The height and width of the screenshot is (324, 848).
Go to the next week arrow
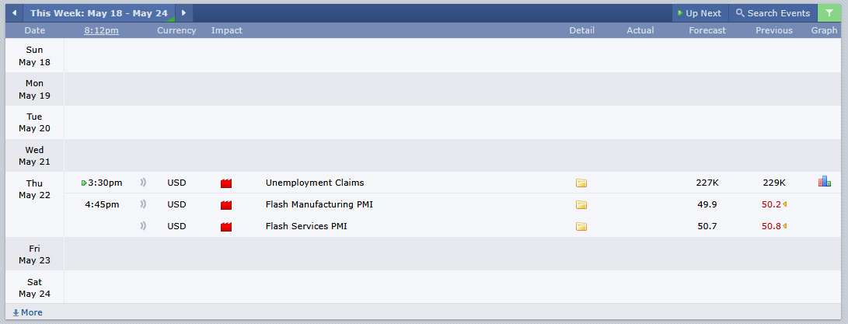[184, 13]
